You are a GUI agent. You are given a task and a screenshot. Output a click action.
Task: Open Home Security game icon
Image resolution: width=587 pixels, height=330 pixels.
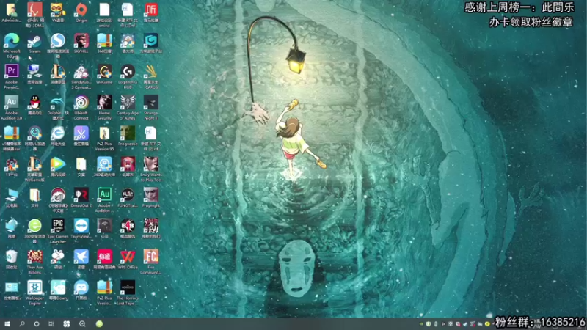pos(104,102)
